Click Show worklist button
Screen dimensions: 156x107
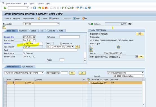tap(28, 19)
